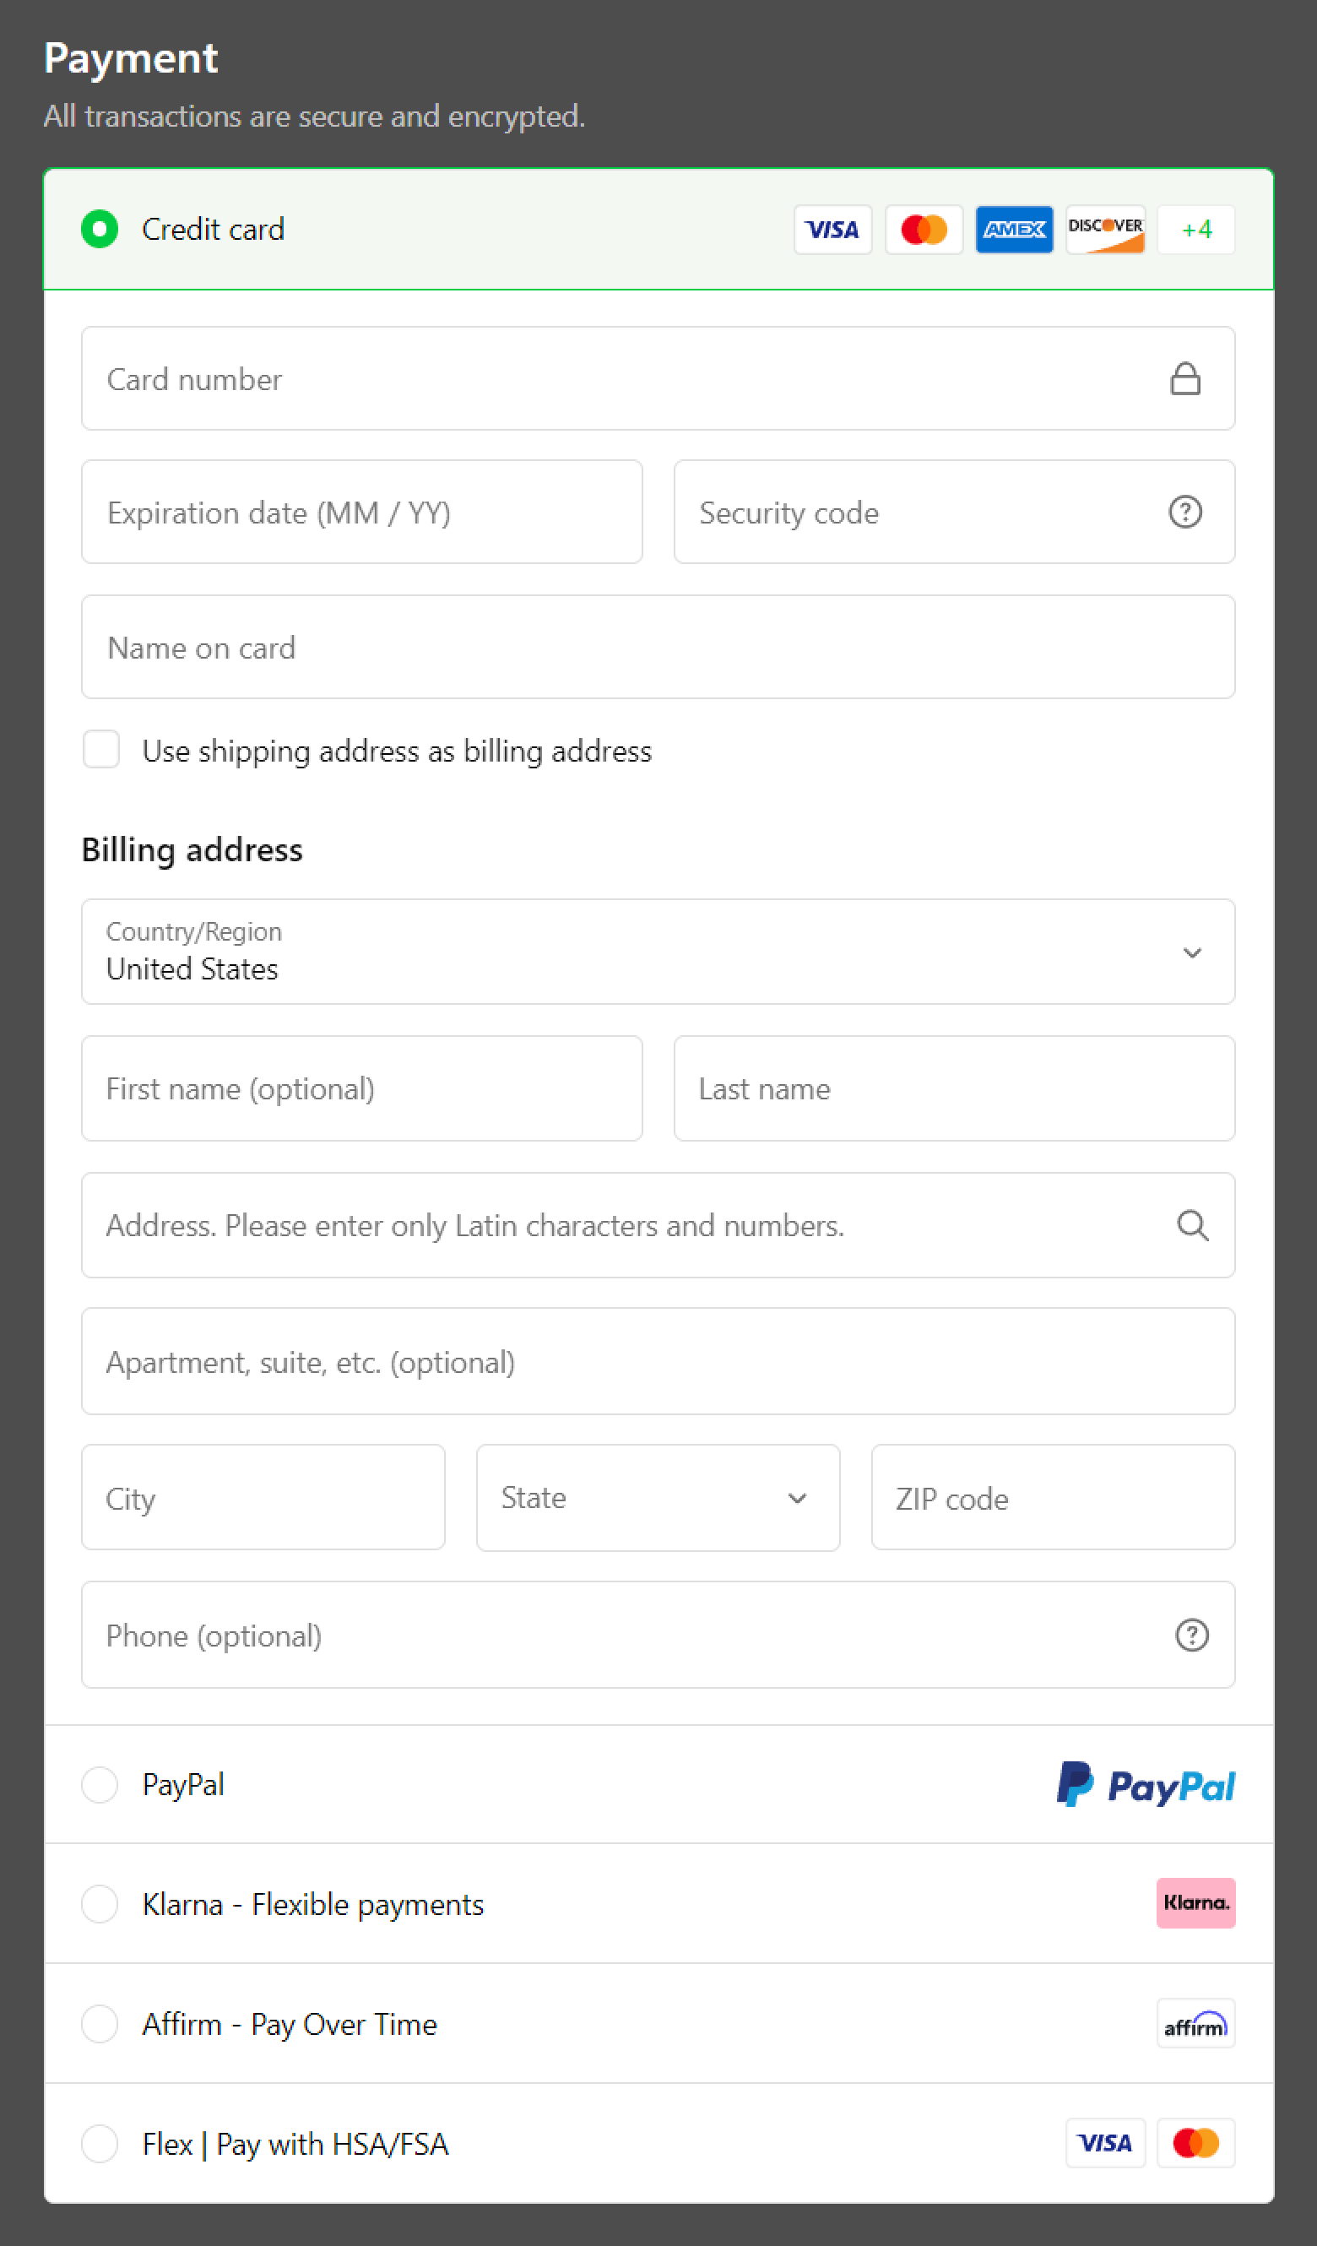Screen dimensions: 1317x2246
Task: Click the Security code help question icon
Action: pos(1184,512)
